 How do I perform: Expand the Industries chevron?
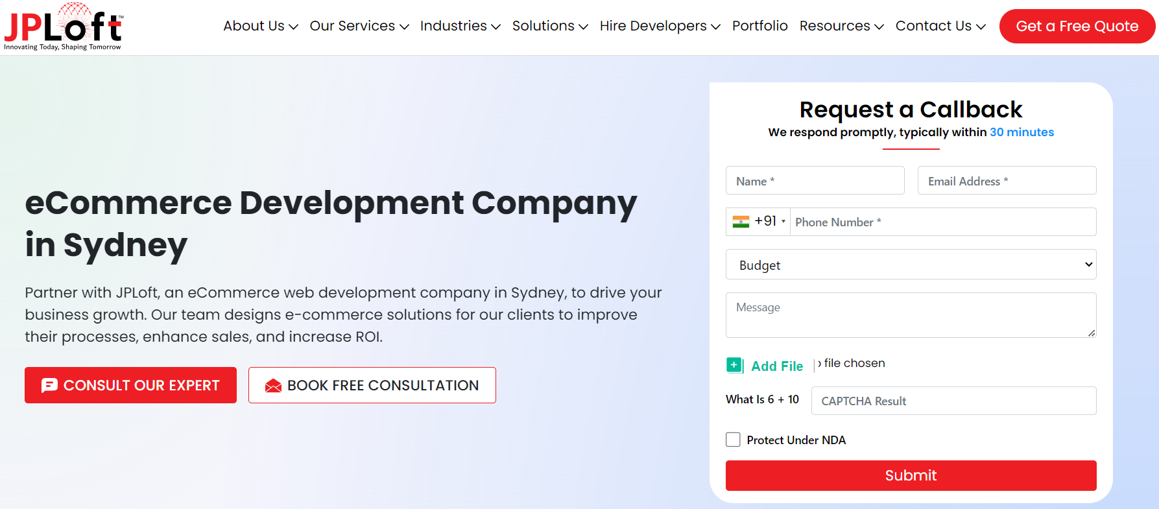pyautogui.click(x=496, y=27)
